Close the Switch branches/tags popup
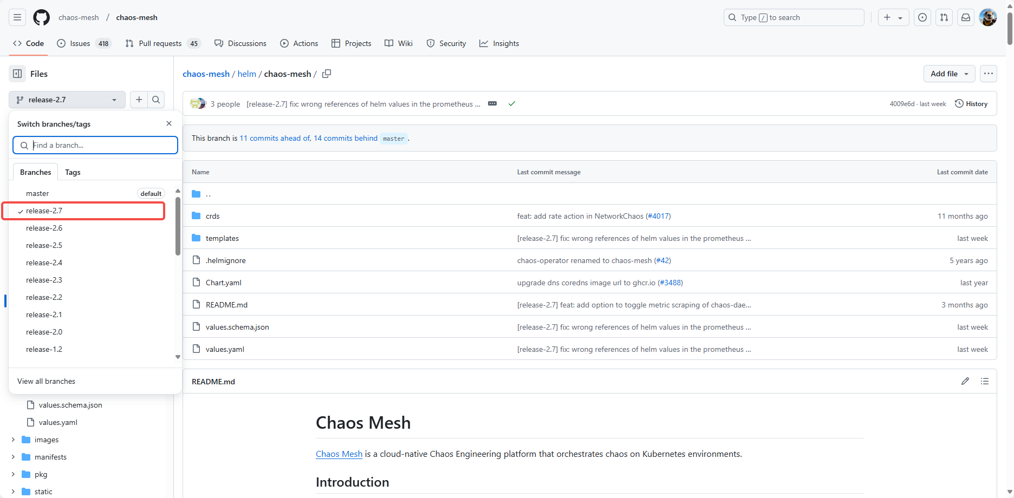1014x498 pixels. point(169,123)
